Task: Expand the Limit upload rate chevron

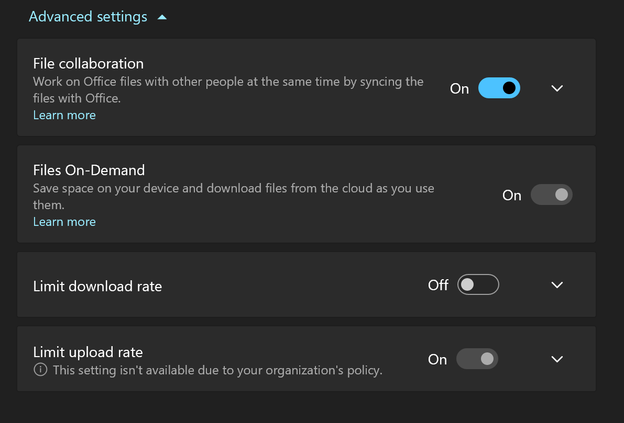Action: [x=557, y=359]
